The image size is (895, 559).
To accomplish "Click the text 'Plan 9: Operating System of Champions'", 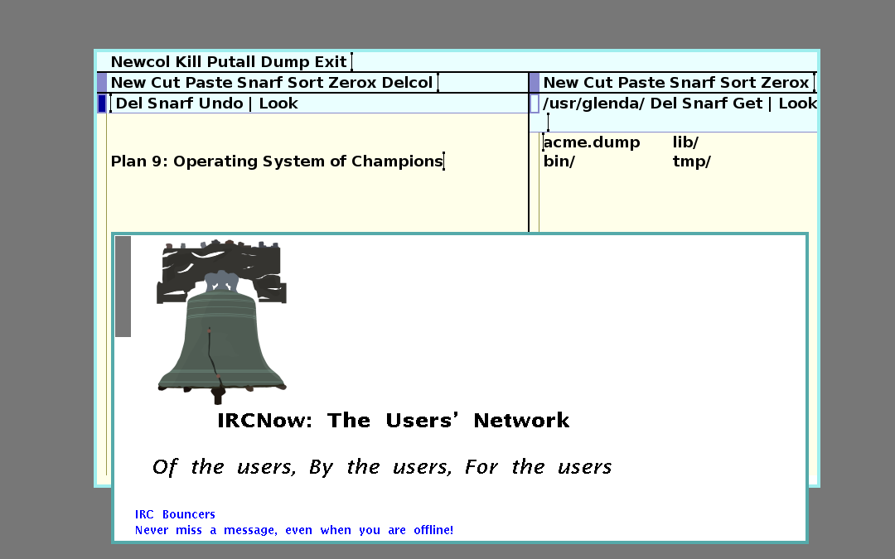I will pyautogui.click(x=277, y=161).
